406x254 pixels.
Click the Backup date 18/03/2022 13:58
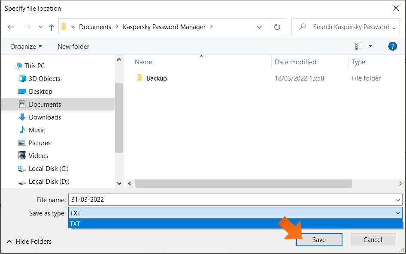pyautogui.click(x=299, y=78)
